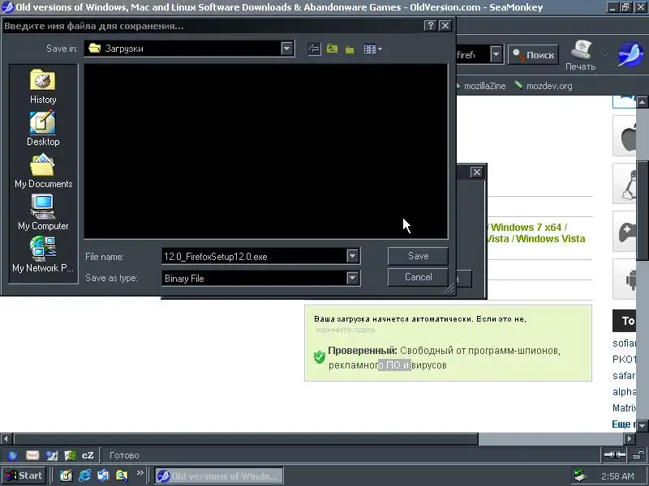This screenshot has width=649, height=486.
Task: Open History in the save dialog sidebar
Action: pos(43,87)
